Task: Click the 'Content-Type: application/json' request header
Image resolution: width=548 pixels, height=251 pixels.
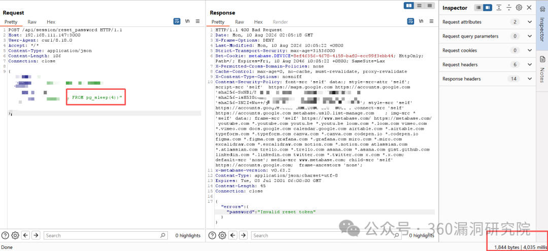Action: pyautogui.click(x=50, y=51)
